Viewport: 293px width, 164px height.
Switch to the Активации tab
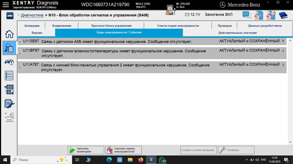click(32, 26)
